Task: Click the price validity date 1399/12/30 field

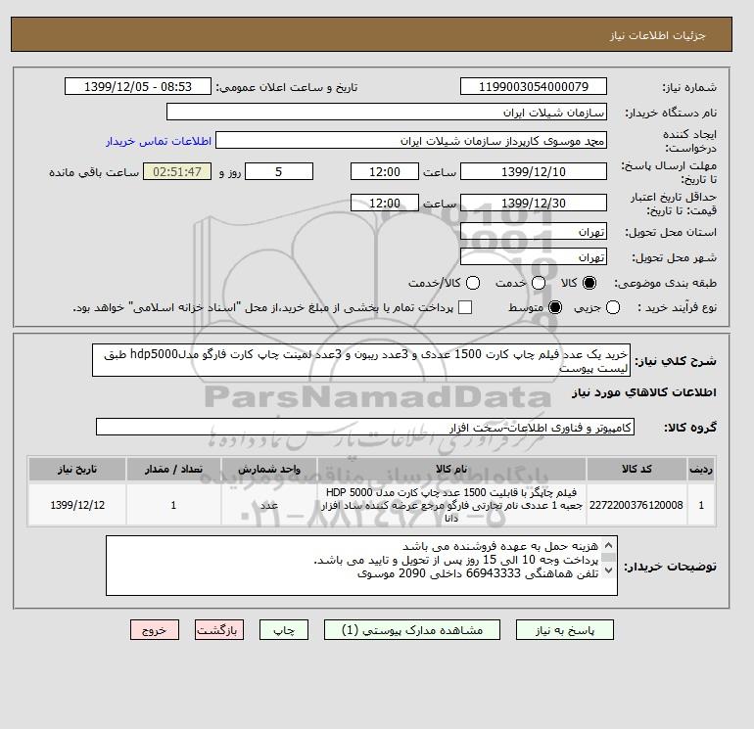Action: tap(534, 203)
